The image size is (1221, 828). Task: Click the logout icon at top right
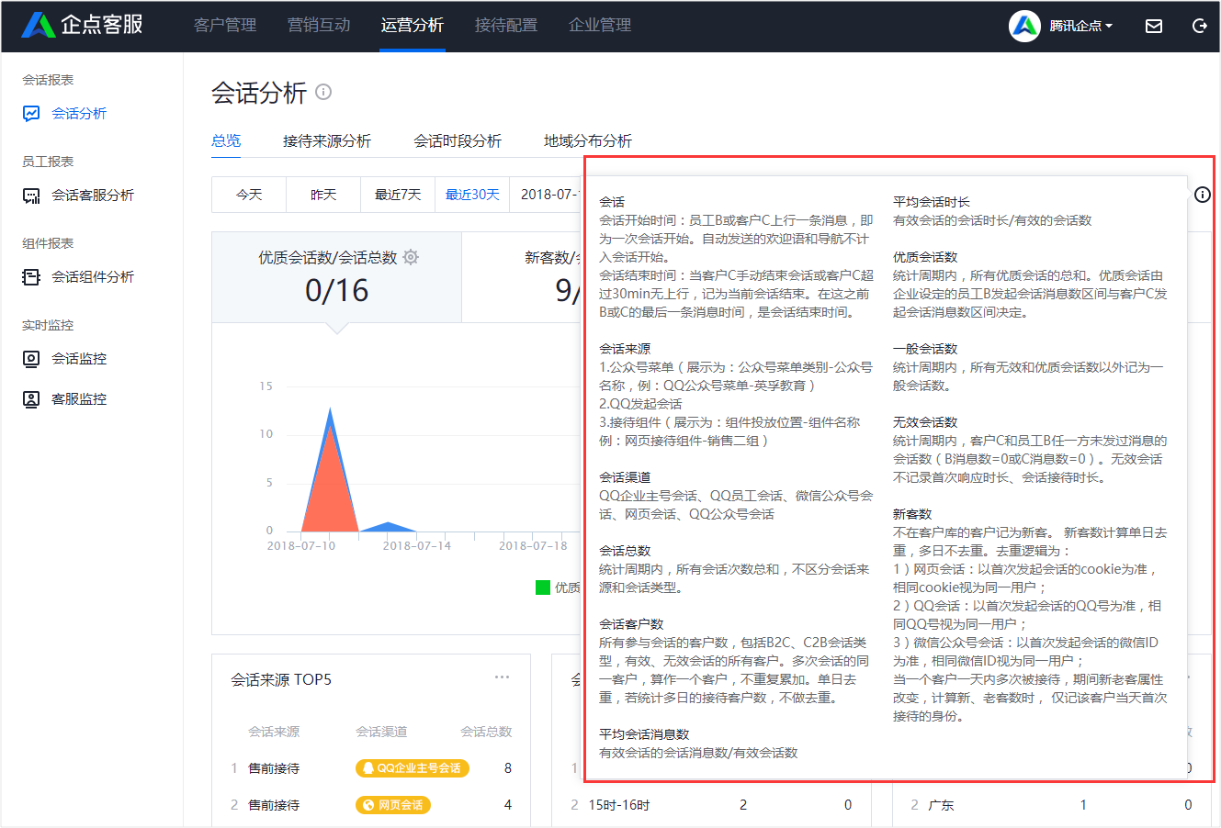[1199, 27]
